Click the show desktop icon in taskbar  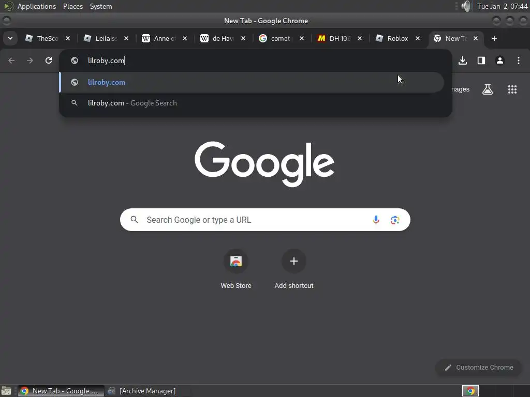click(6, 391)
